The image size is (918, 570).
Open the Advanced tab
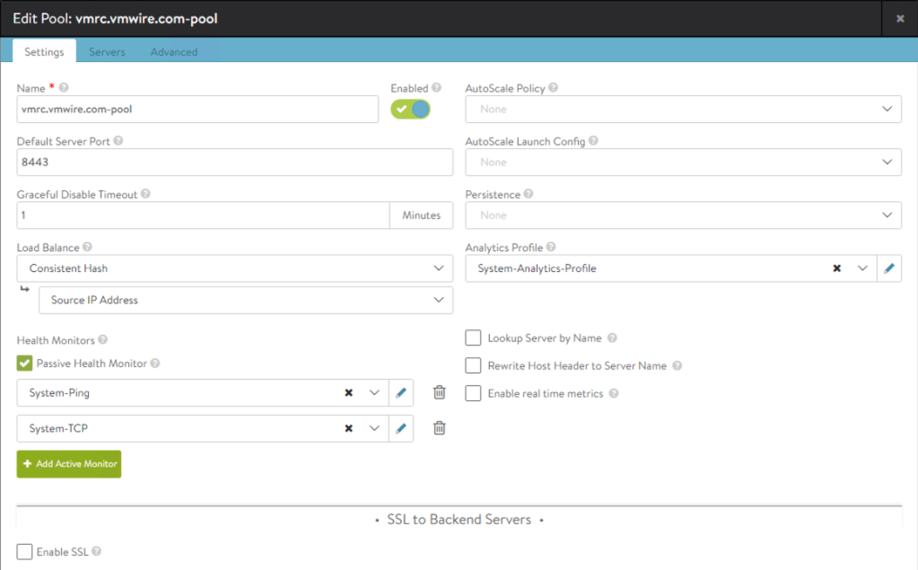coord(173,52)
